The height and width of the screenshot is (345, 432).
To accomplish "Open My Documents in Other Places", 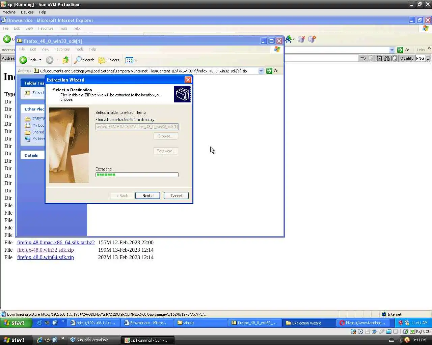I will pyautogui.click(x=35, y=125).
